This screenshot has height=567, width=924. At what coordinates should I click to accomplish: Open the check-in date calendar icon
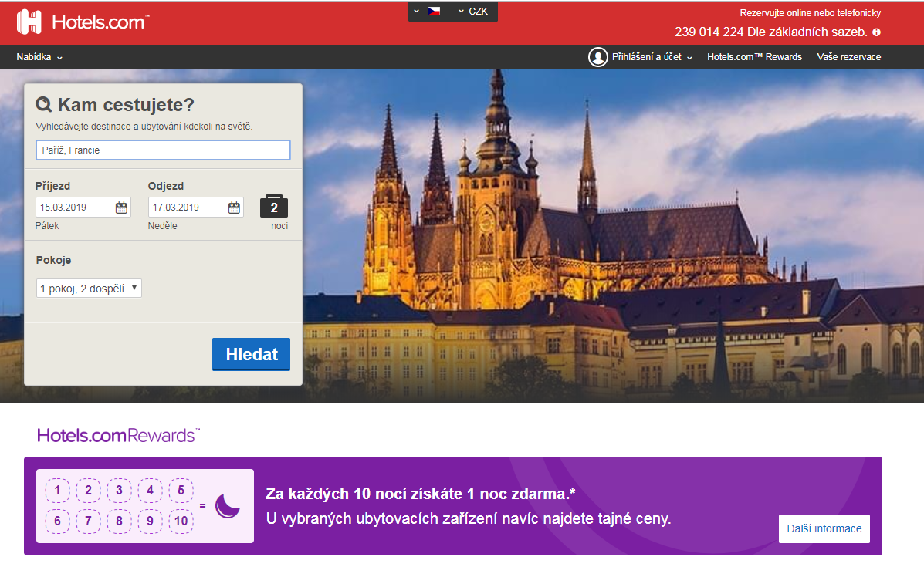point(121,208)
